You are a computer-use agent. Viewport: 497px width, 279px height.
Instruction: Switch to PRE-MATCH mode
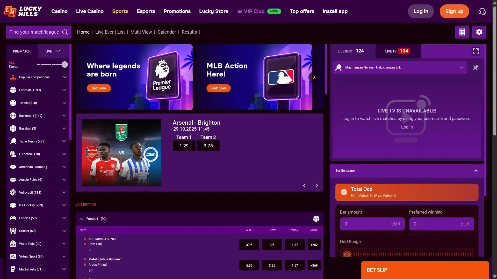[22, 51]
